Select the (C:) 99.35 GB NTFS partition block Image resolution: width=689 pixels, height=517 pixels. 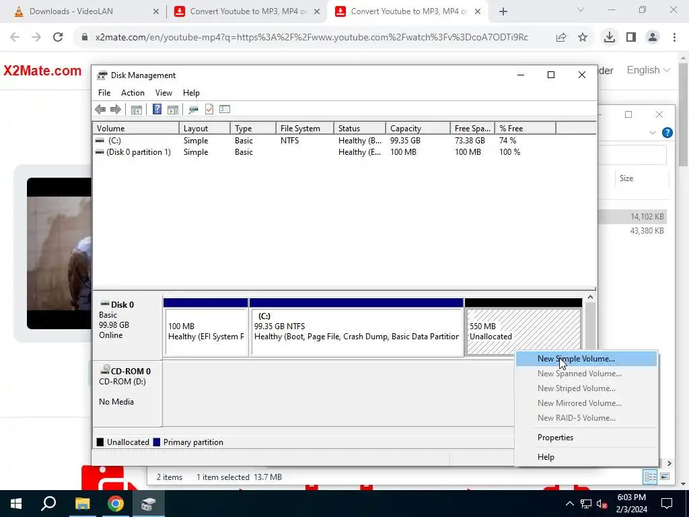[356, 331]
